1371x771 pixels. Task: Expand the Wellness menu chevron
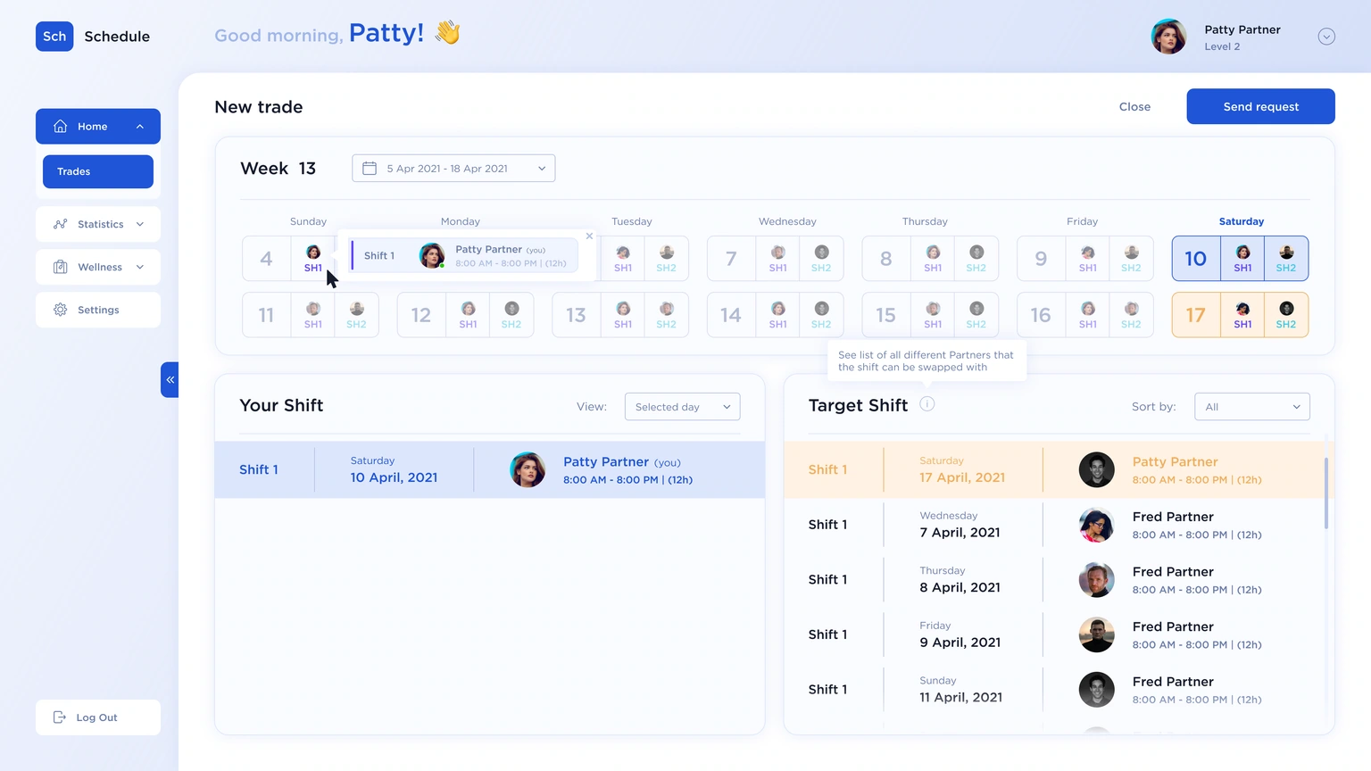click(140, 267)
